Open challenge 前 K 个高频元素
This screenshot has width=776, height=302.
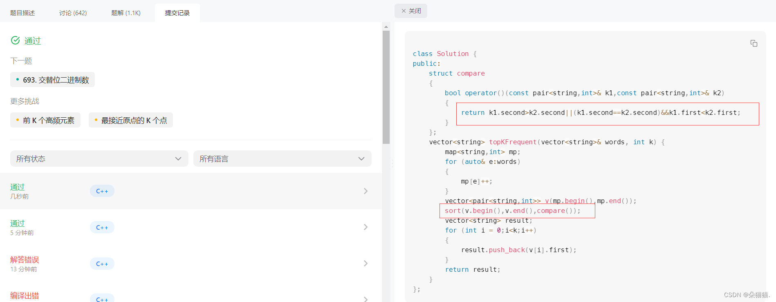point(45,120)
